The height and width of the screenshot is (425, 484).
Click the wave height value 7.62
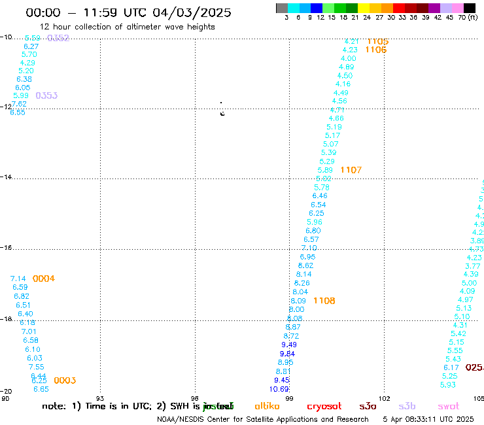[19, 104]
